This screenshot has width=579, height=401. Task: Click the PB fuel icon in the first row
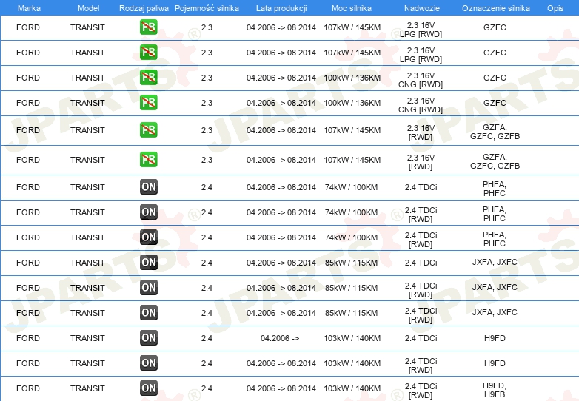coord(148,27)
